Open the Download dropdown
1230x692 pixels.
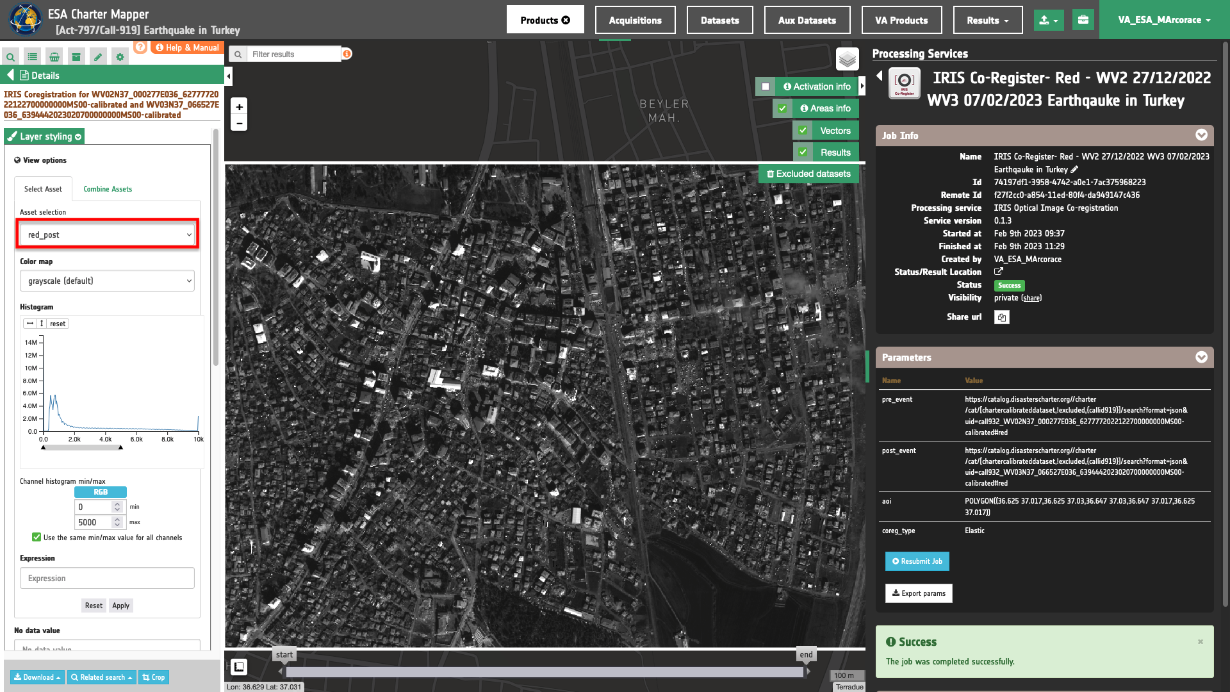(37, 677)
